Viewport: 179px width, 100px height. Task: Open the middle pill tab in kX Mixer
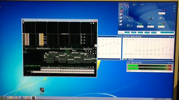coord(140,32)
